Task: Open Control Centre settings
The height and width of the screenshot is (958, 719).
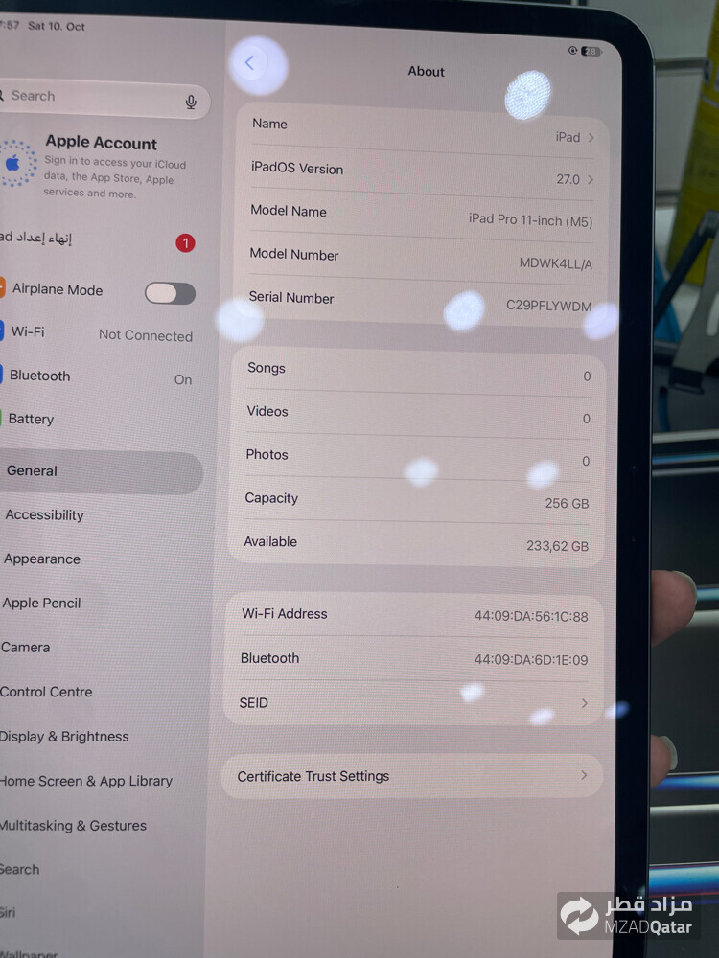Action: tap(98, 693)
